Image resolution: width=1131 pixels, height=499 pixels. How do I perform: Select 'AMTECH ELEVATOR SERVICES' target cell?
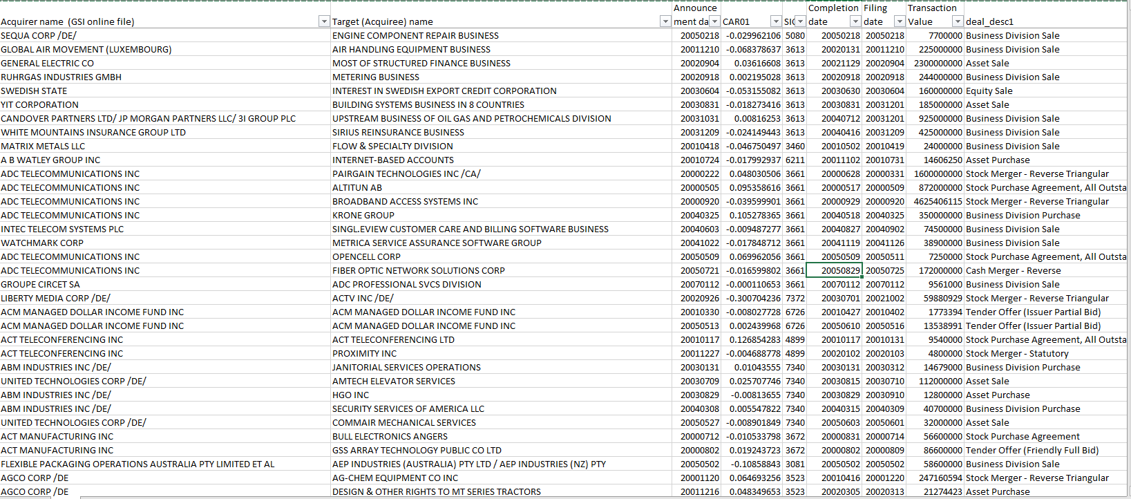501,381
